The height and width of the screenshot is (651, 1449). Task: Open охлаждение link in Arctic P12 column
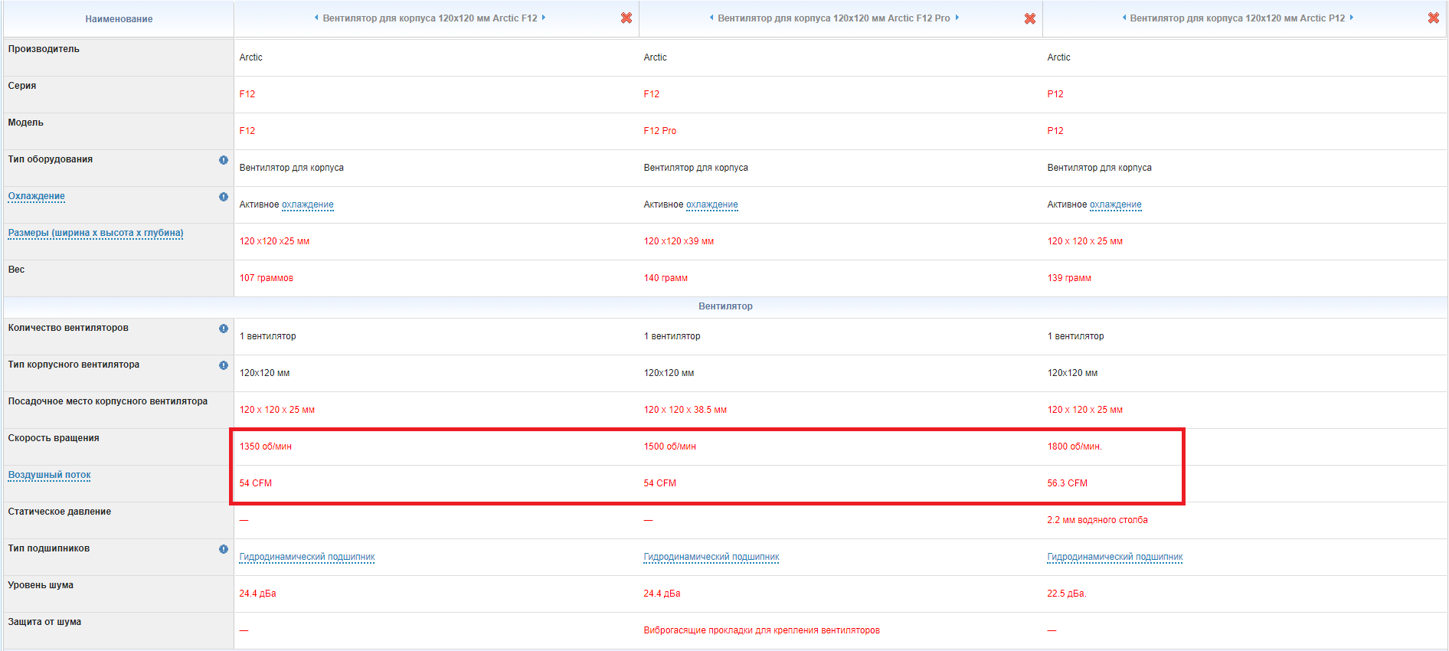point(1115,204)
